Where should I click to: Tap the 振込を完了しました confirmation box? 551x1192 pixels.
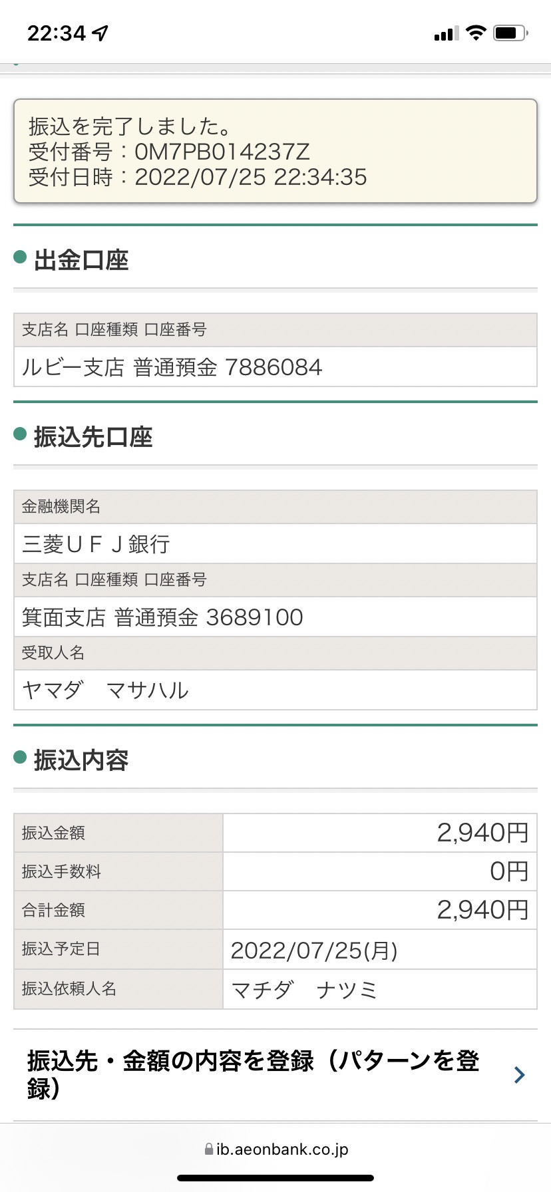275,151
